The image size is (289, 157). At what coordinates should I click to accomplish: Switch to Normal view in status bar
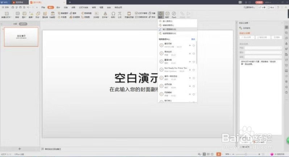click(204, 154)
